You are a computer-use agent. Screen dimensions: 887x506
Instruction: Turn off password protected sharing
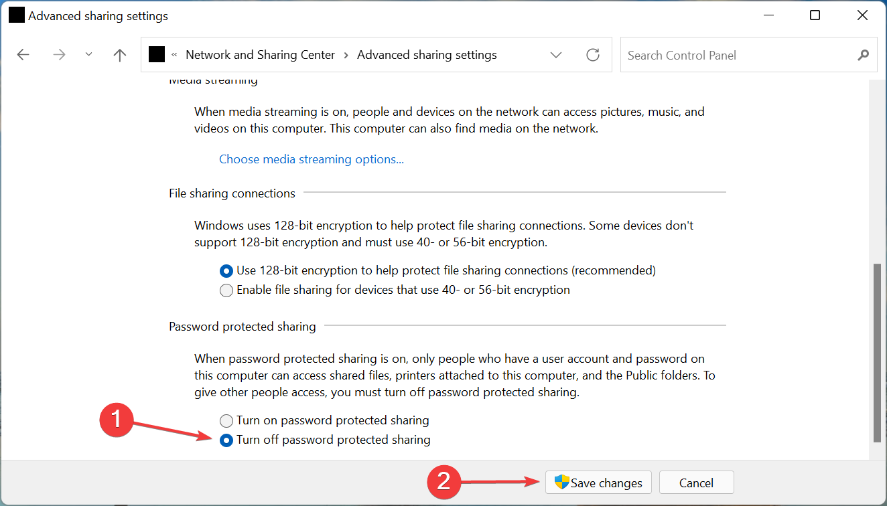click(226, 440)
